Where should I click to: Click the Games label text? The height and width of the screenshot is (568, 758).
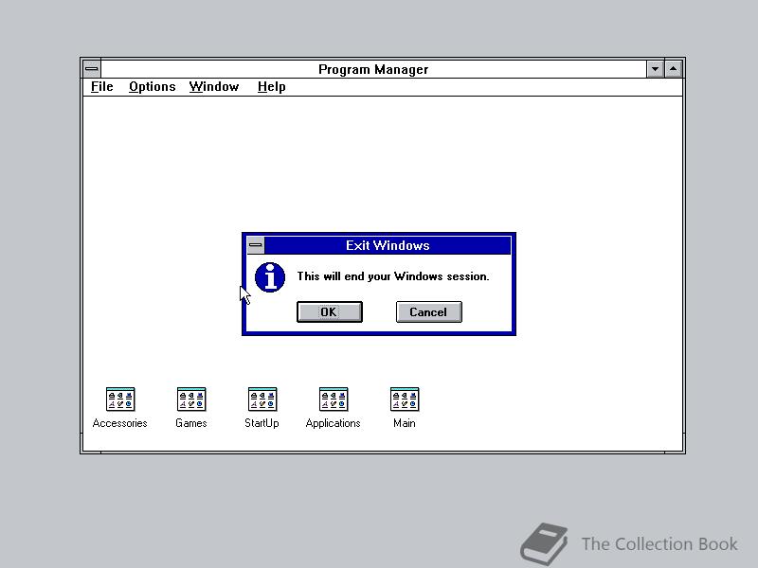pos(191,423)
